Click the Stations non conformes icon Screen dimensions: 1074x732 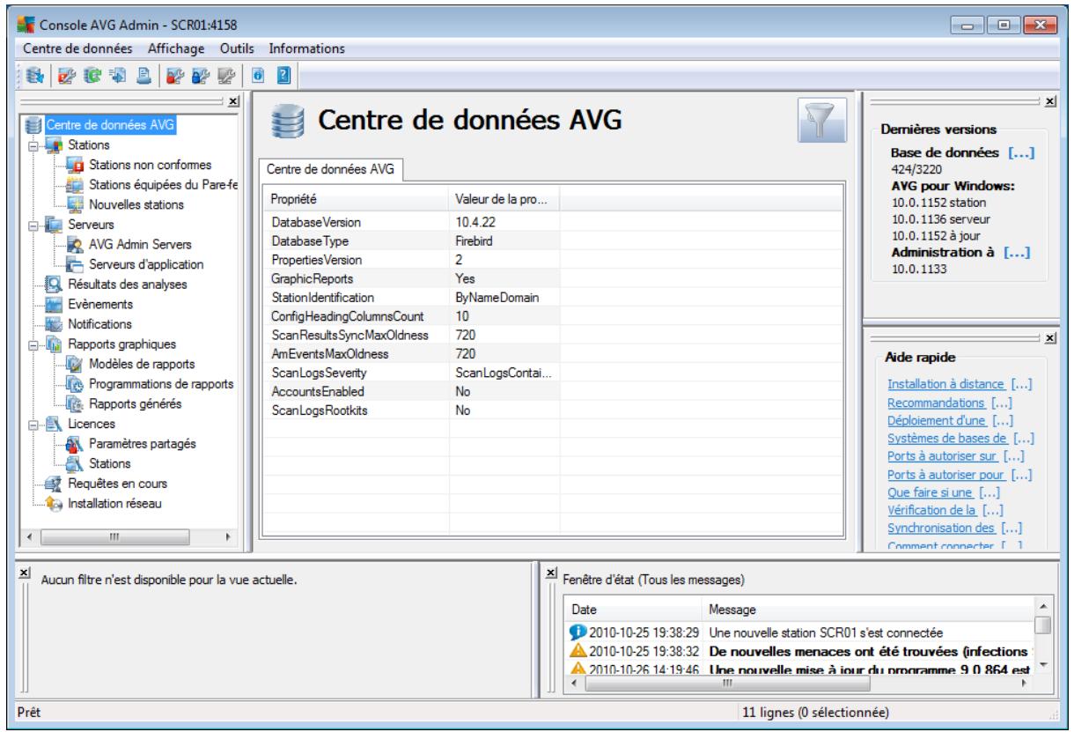(x=74, y=166)
